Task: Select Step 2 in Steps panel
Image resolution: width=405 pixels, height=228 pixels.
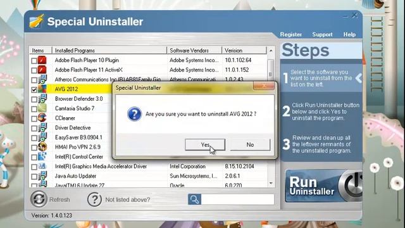Action: 321,111
